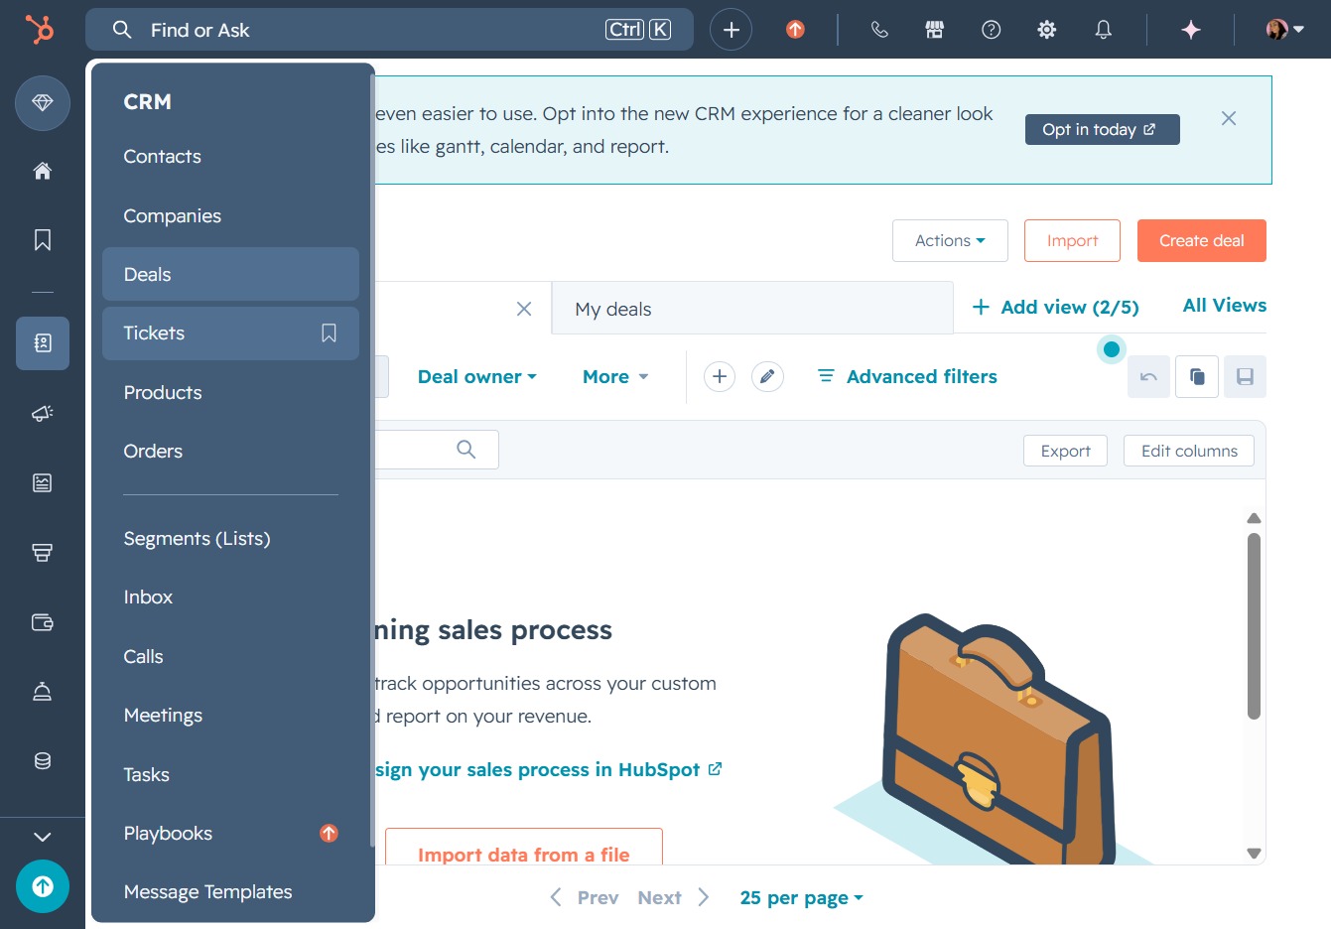Open Advanced filters
This screenshot has width=1331, height=929.
907,376
